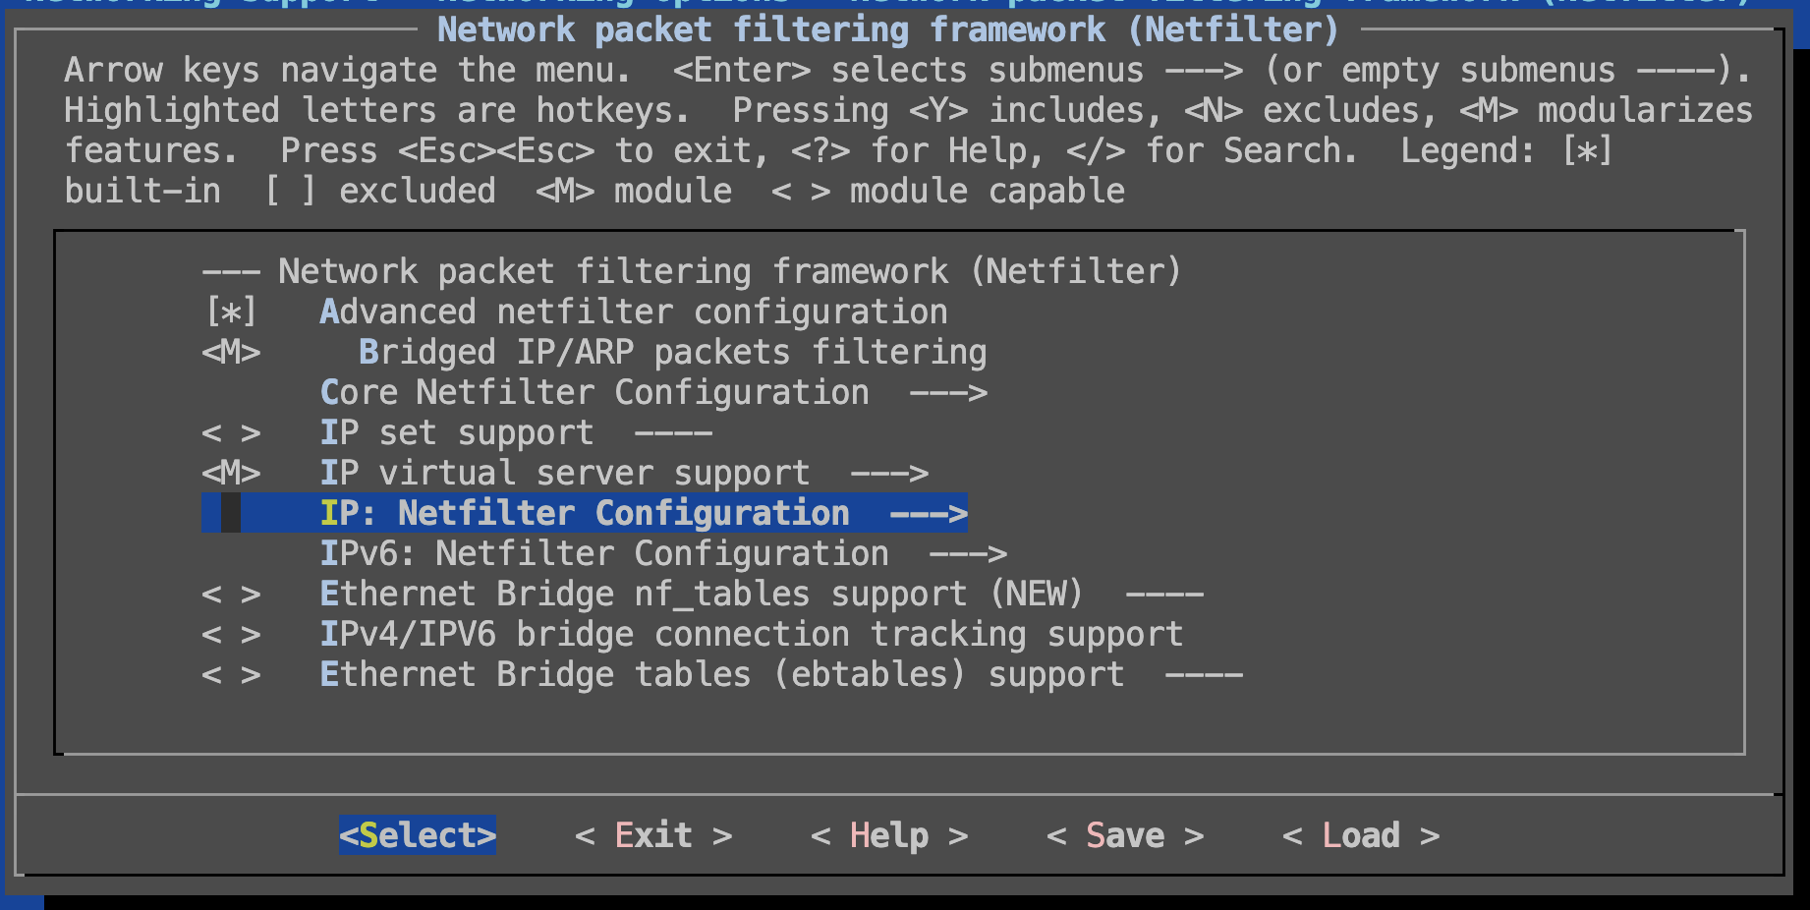Click the Save button

pyautogui.click(x=1124, y=835)
